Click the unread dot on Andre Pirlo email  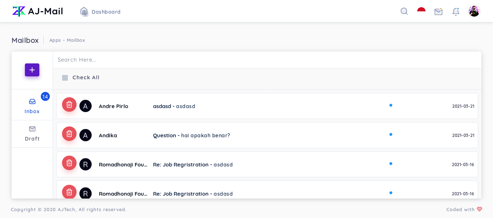point(391,105)
